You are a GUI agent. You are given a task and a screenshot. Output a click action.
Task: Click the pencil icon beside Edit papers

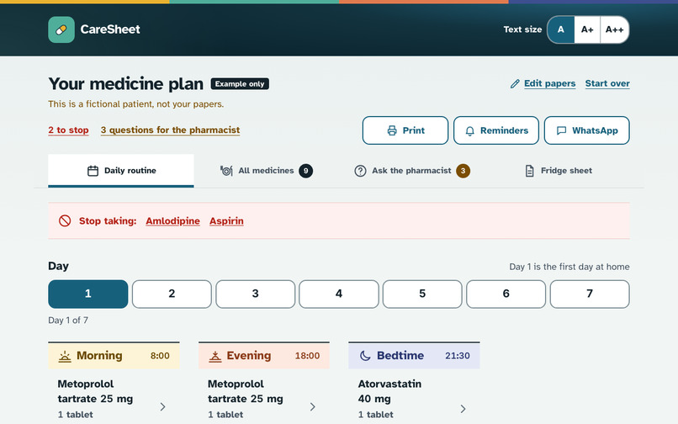click(515, 83)
